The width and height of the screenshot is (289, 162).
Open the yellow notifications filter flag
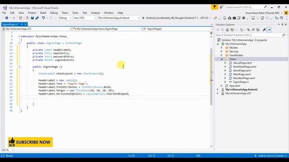point(214,7)
